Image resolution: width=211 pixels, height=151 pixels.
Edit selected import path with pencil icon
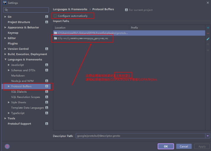click(208, 39)
